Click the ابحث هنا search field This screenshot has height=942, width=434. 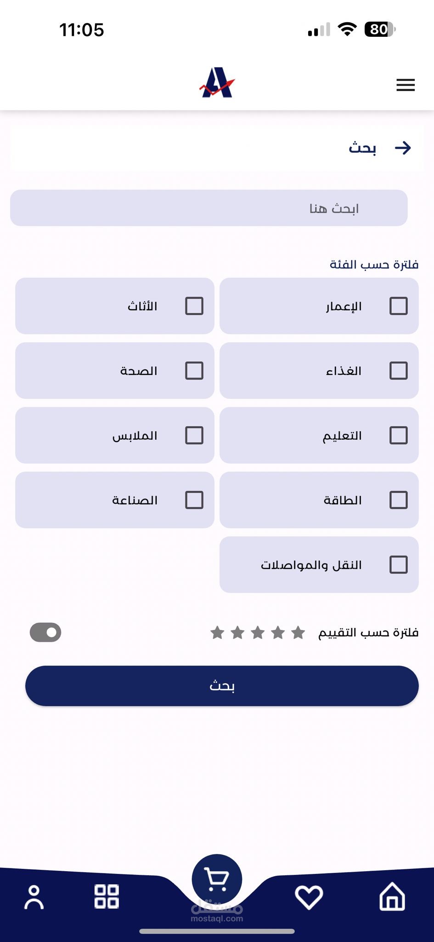pyautogui.click(x=209, y=208)
